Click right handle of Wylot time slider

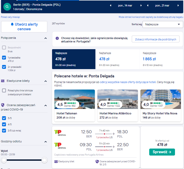[44, 160]
